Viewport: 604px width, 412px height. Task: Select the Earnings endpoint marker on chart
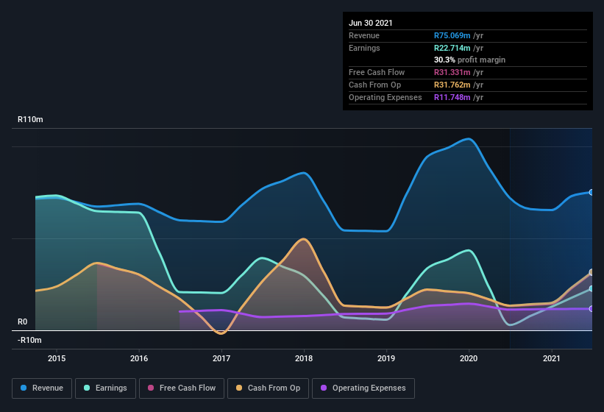[591, 288]
